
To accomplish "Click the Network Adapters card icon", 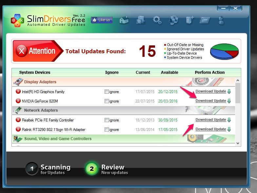I will click(x=18, y=110).
